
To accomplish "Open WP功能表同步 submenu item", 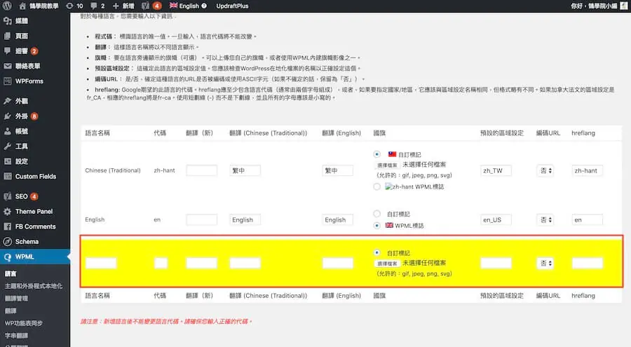I will point(24,323).
